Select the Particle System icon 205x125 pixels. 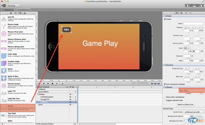click(x=4, y=86)
